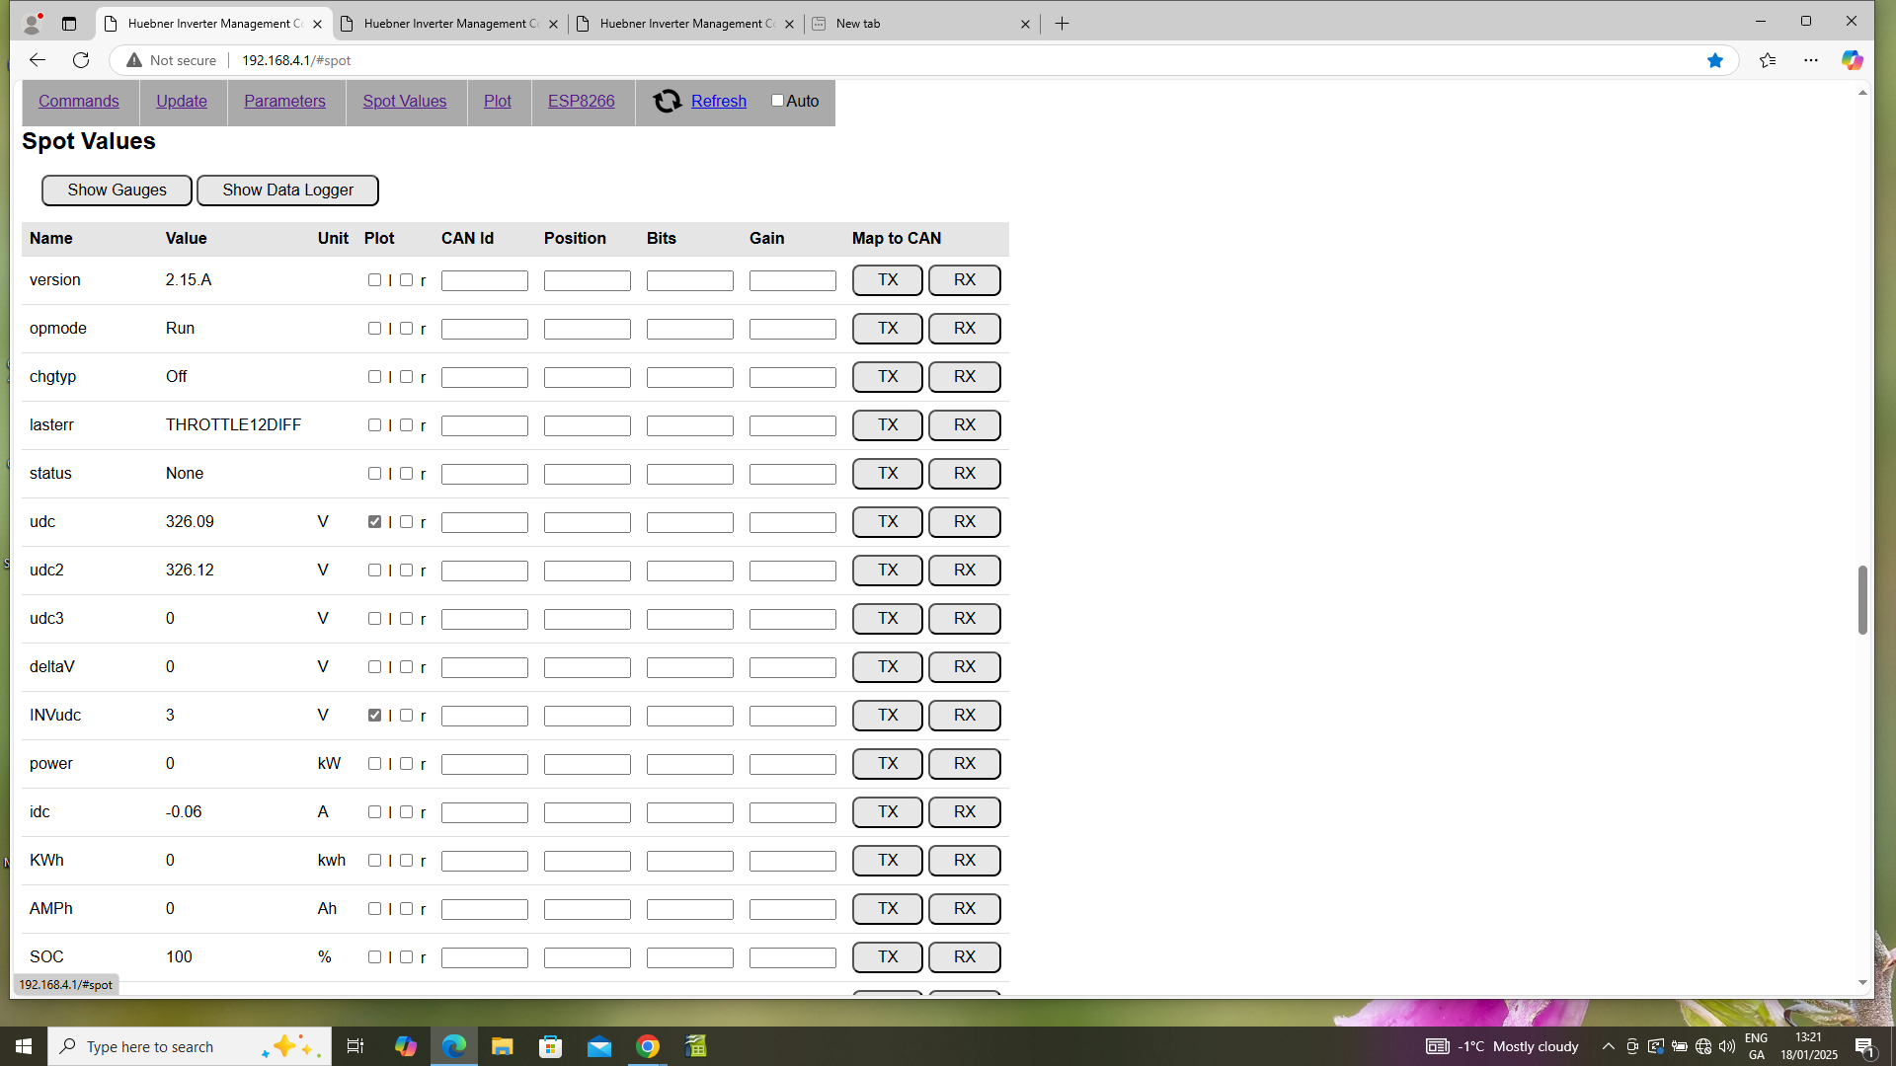This screenshot has width=1896, height=1066.
Task: Enable the Auto refresh checkbox
Action: pos(777,101)
